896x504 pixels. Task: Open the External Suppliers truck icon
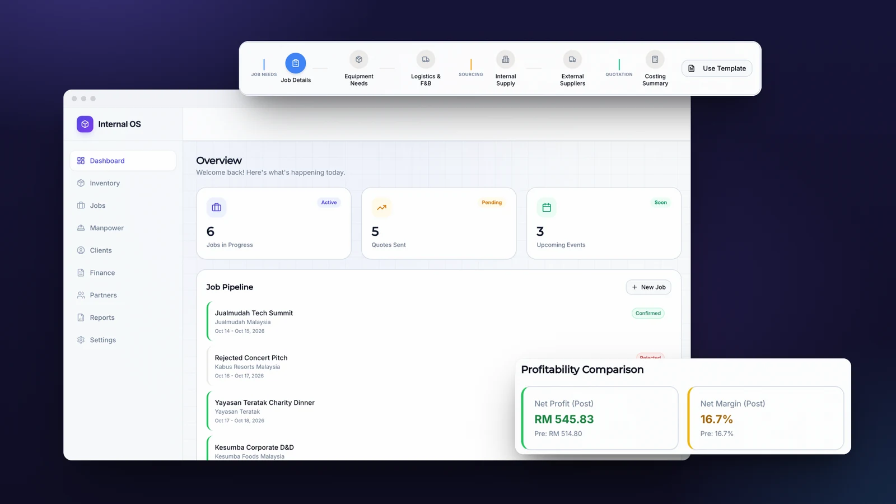(572, 59)
